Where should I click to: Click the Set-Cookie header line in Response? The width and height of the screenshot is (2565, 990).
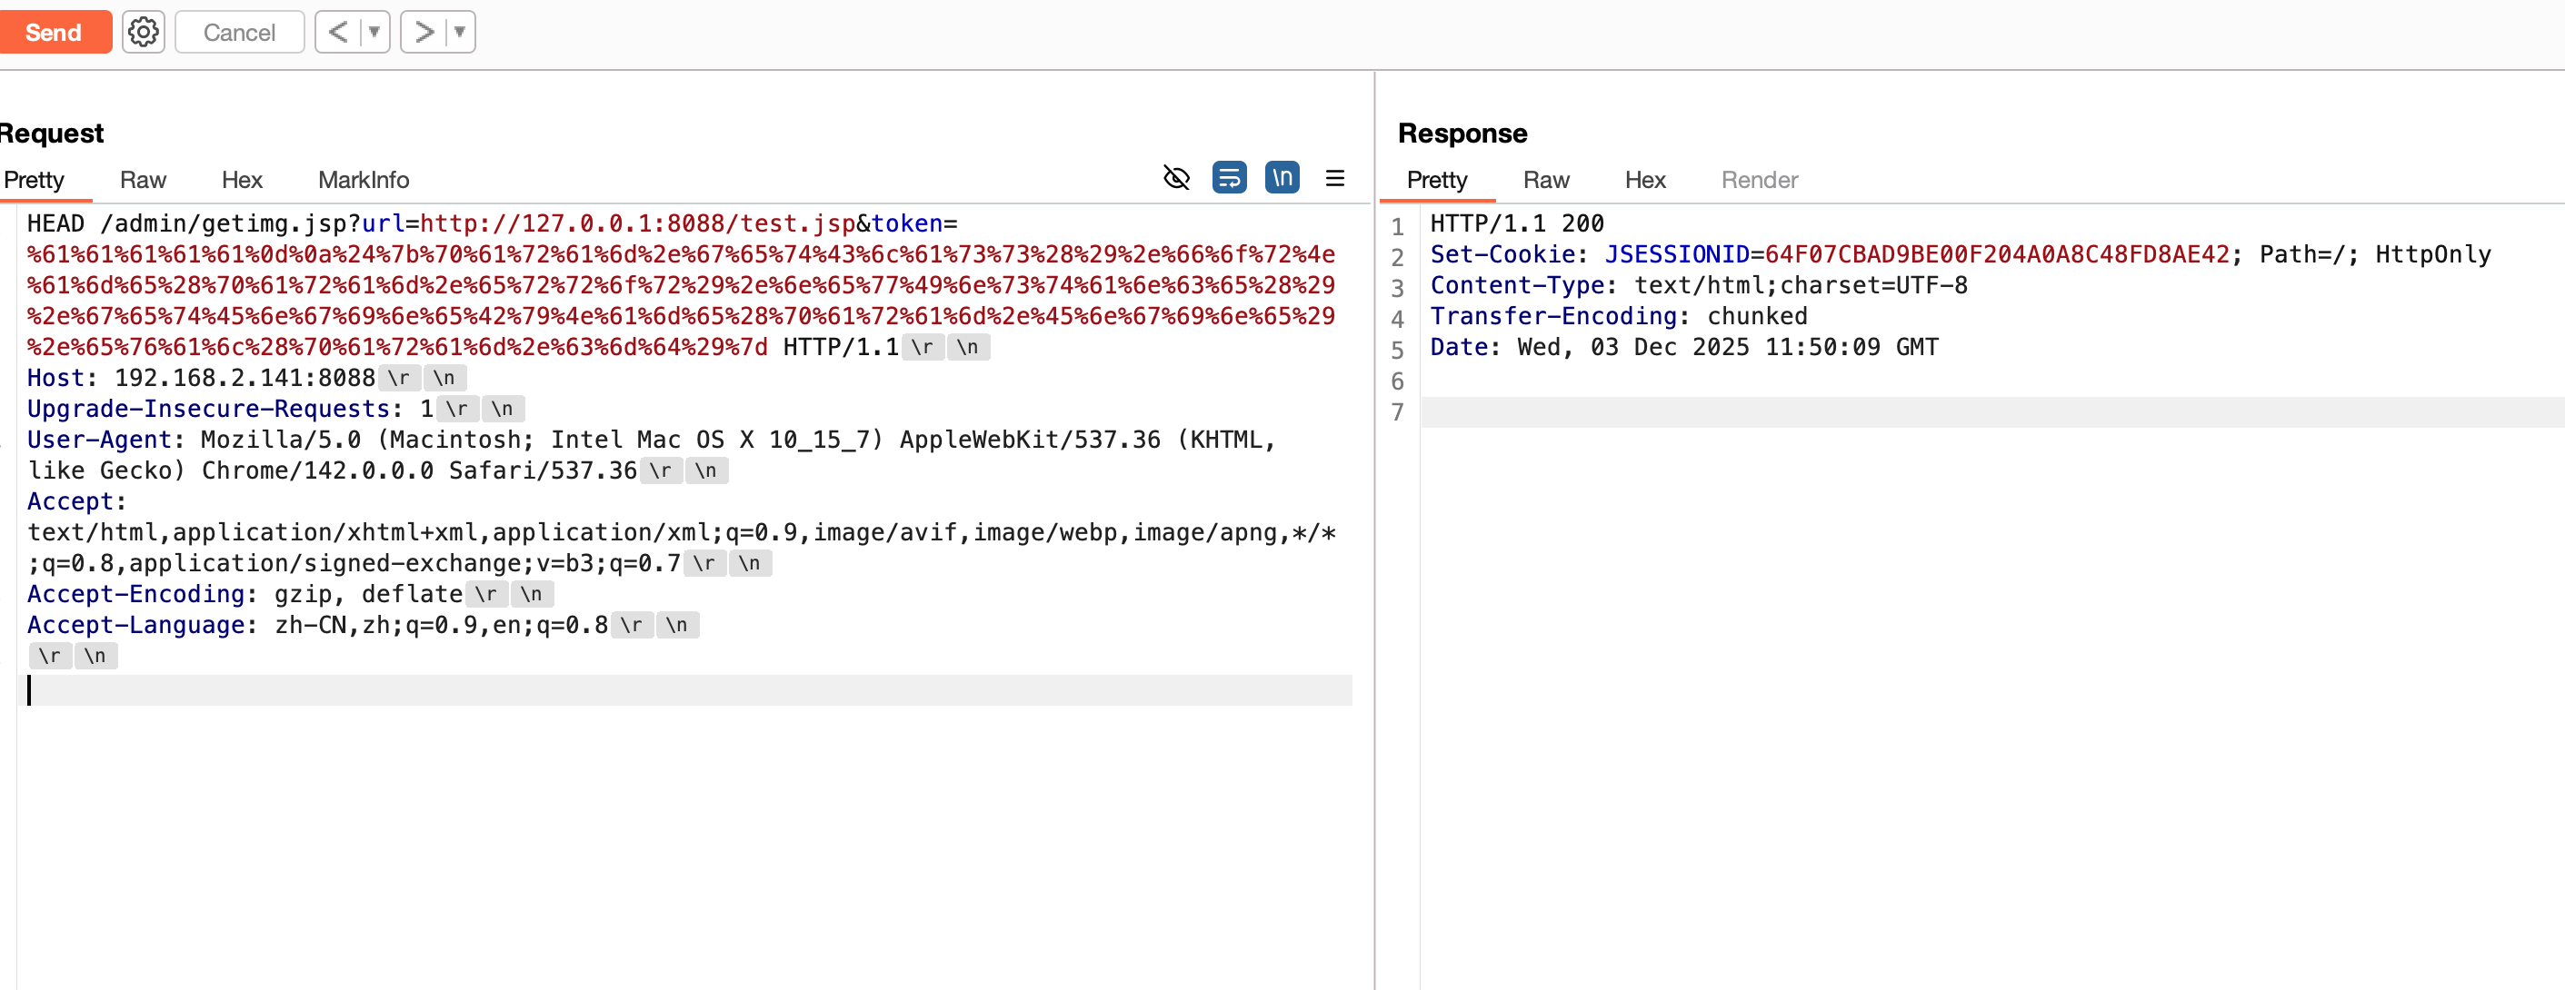click(1959, 254)
